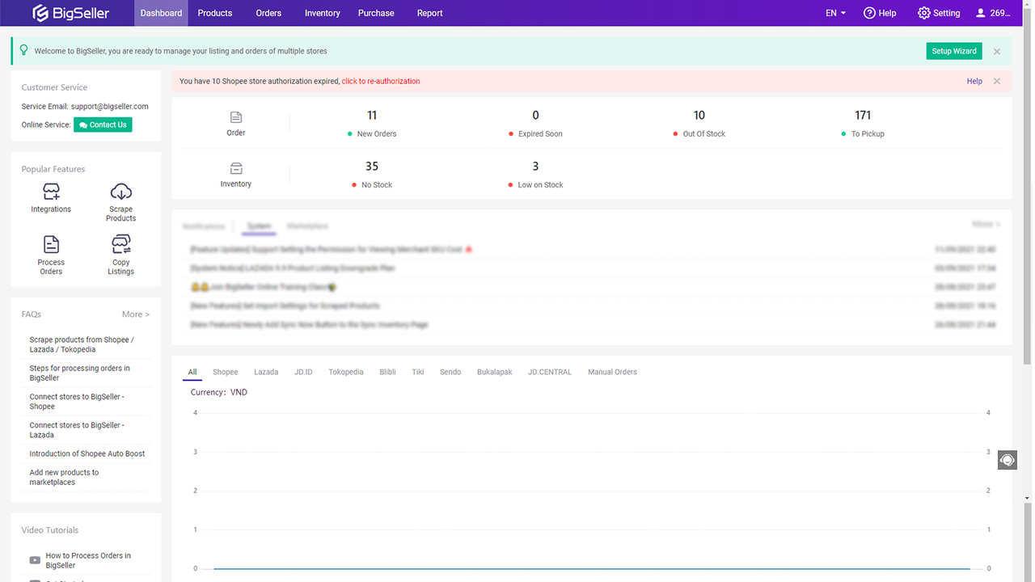The width and height of the screenshot is (1035, 582).
Task: Click the floating customer support headset icon
Action: click(1007, 460)
